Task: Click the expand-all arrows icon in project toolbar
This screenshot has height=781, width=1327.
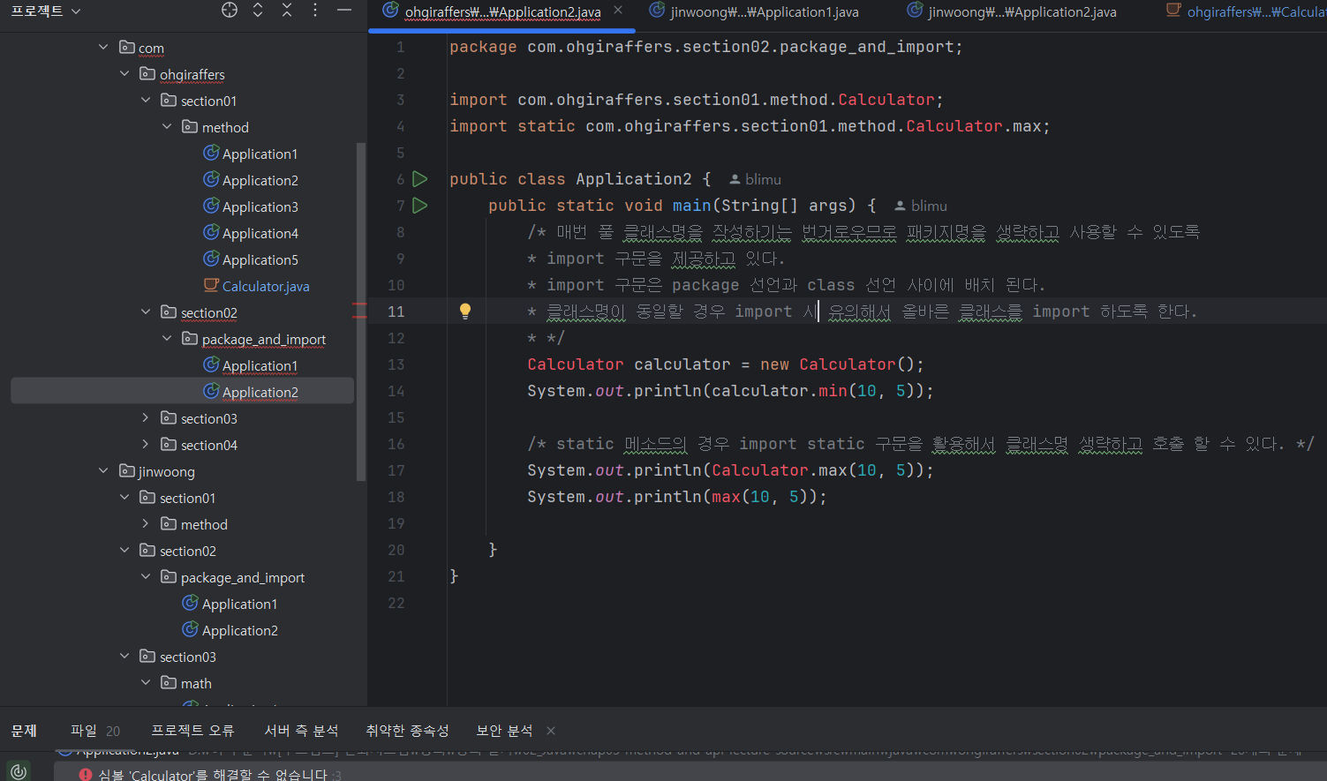Action: (258, 10)
